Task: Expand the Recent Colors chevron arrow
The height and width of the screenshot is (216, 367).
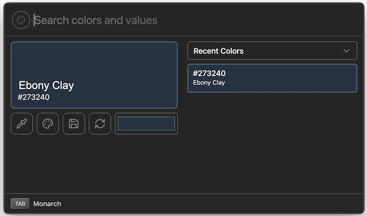Action: (346, 51)
